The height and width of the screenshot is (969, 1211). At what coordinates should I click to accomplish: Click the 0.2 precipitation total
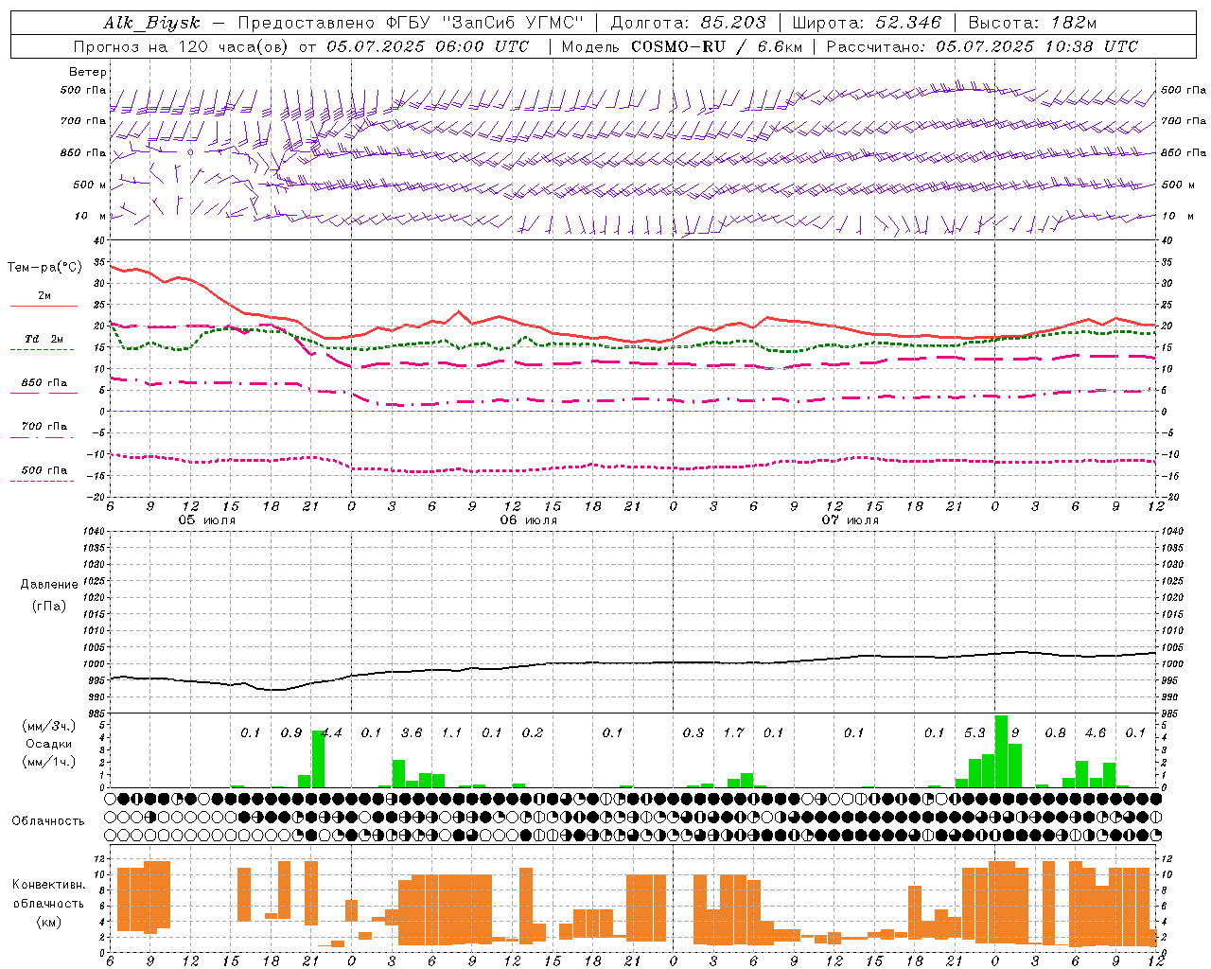click(x=533, y=732)
